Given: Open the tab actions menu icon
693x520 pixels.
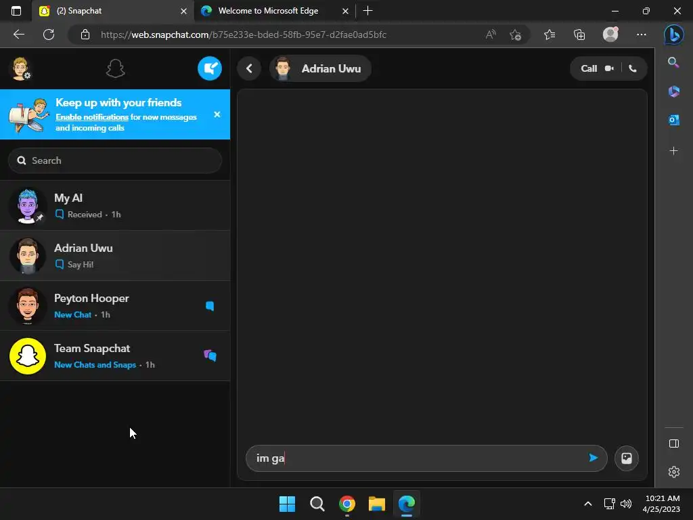Looking at the screenshot, I should (16, 11).
